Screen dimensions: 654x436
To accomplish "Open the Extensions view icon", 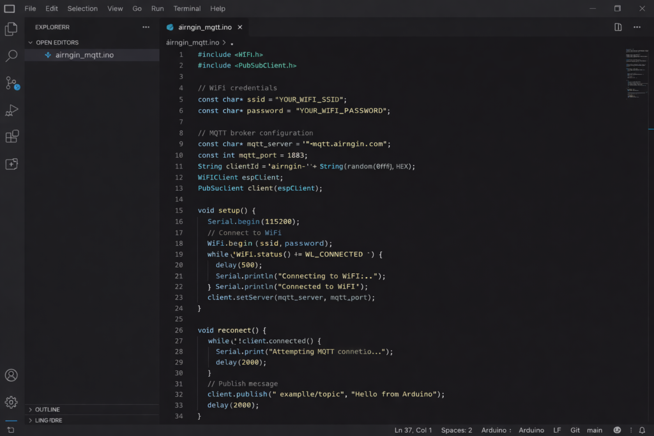I will tap(11, 137).
